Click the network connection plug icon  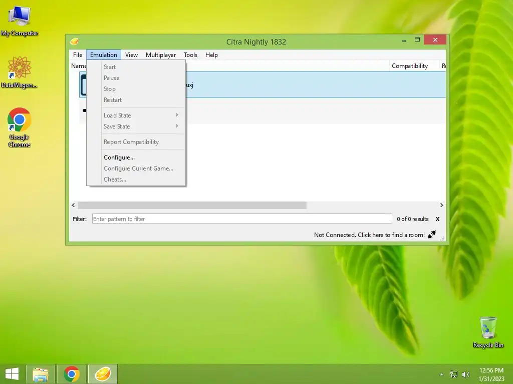tap(432, 234)
